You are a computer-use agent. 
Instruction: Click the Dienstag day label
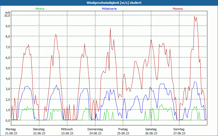tap(39, 129)
